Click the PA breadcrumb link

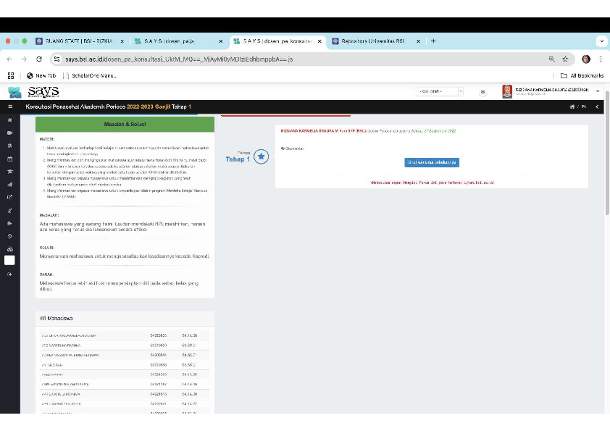(583, 106)
